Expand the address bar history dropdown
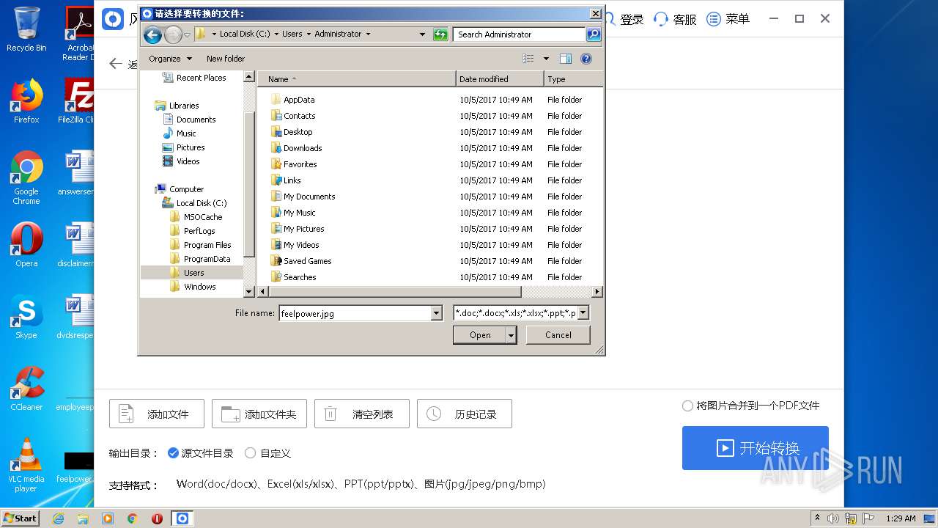938x528 pixels. tap(423, 34)
